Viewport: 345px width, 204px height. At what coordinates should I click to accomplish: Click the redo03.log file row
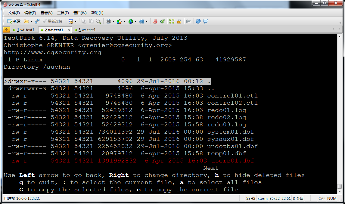click(127, 125)
